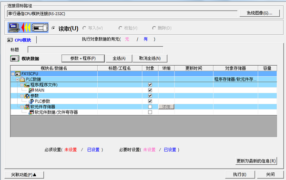Uncheck the MAIN target checkbox
Viewport: 286px width, 180px height.
[x=150, y=90]
